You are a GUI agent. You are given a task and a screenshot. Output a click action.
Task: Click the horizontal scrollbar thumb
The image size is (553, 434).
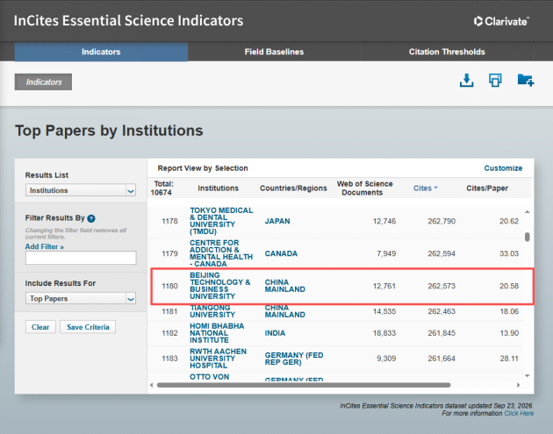[304, 385]
